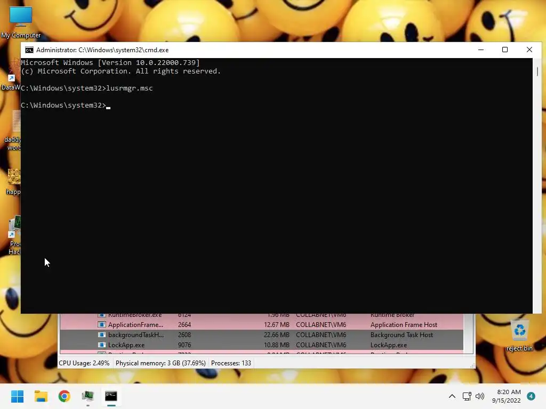Select the My Computer desktop icon
546x409 pixels.
pos(21,22)
